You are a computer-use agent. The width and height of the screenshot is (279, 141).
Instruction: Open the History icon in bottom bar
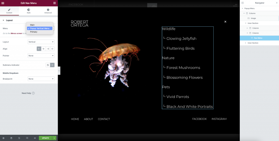pos(19,138)
